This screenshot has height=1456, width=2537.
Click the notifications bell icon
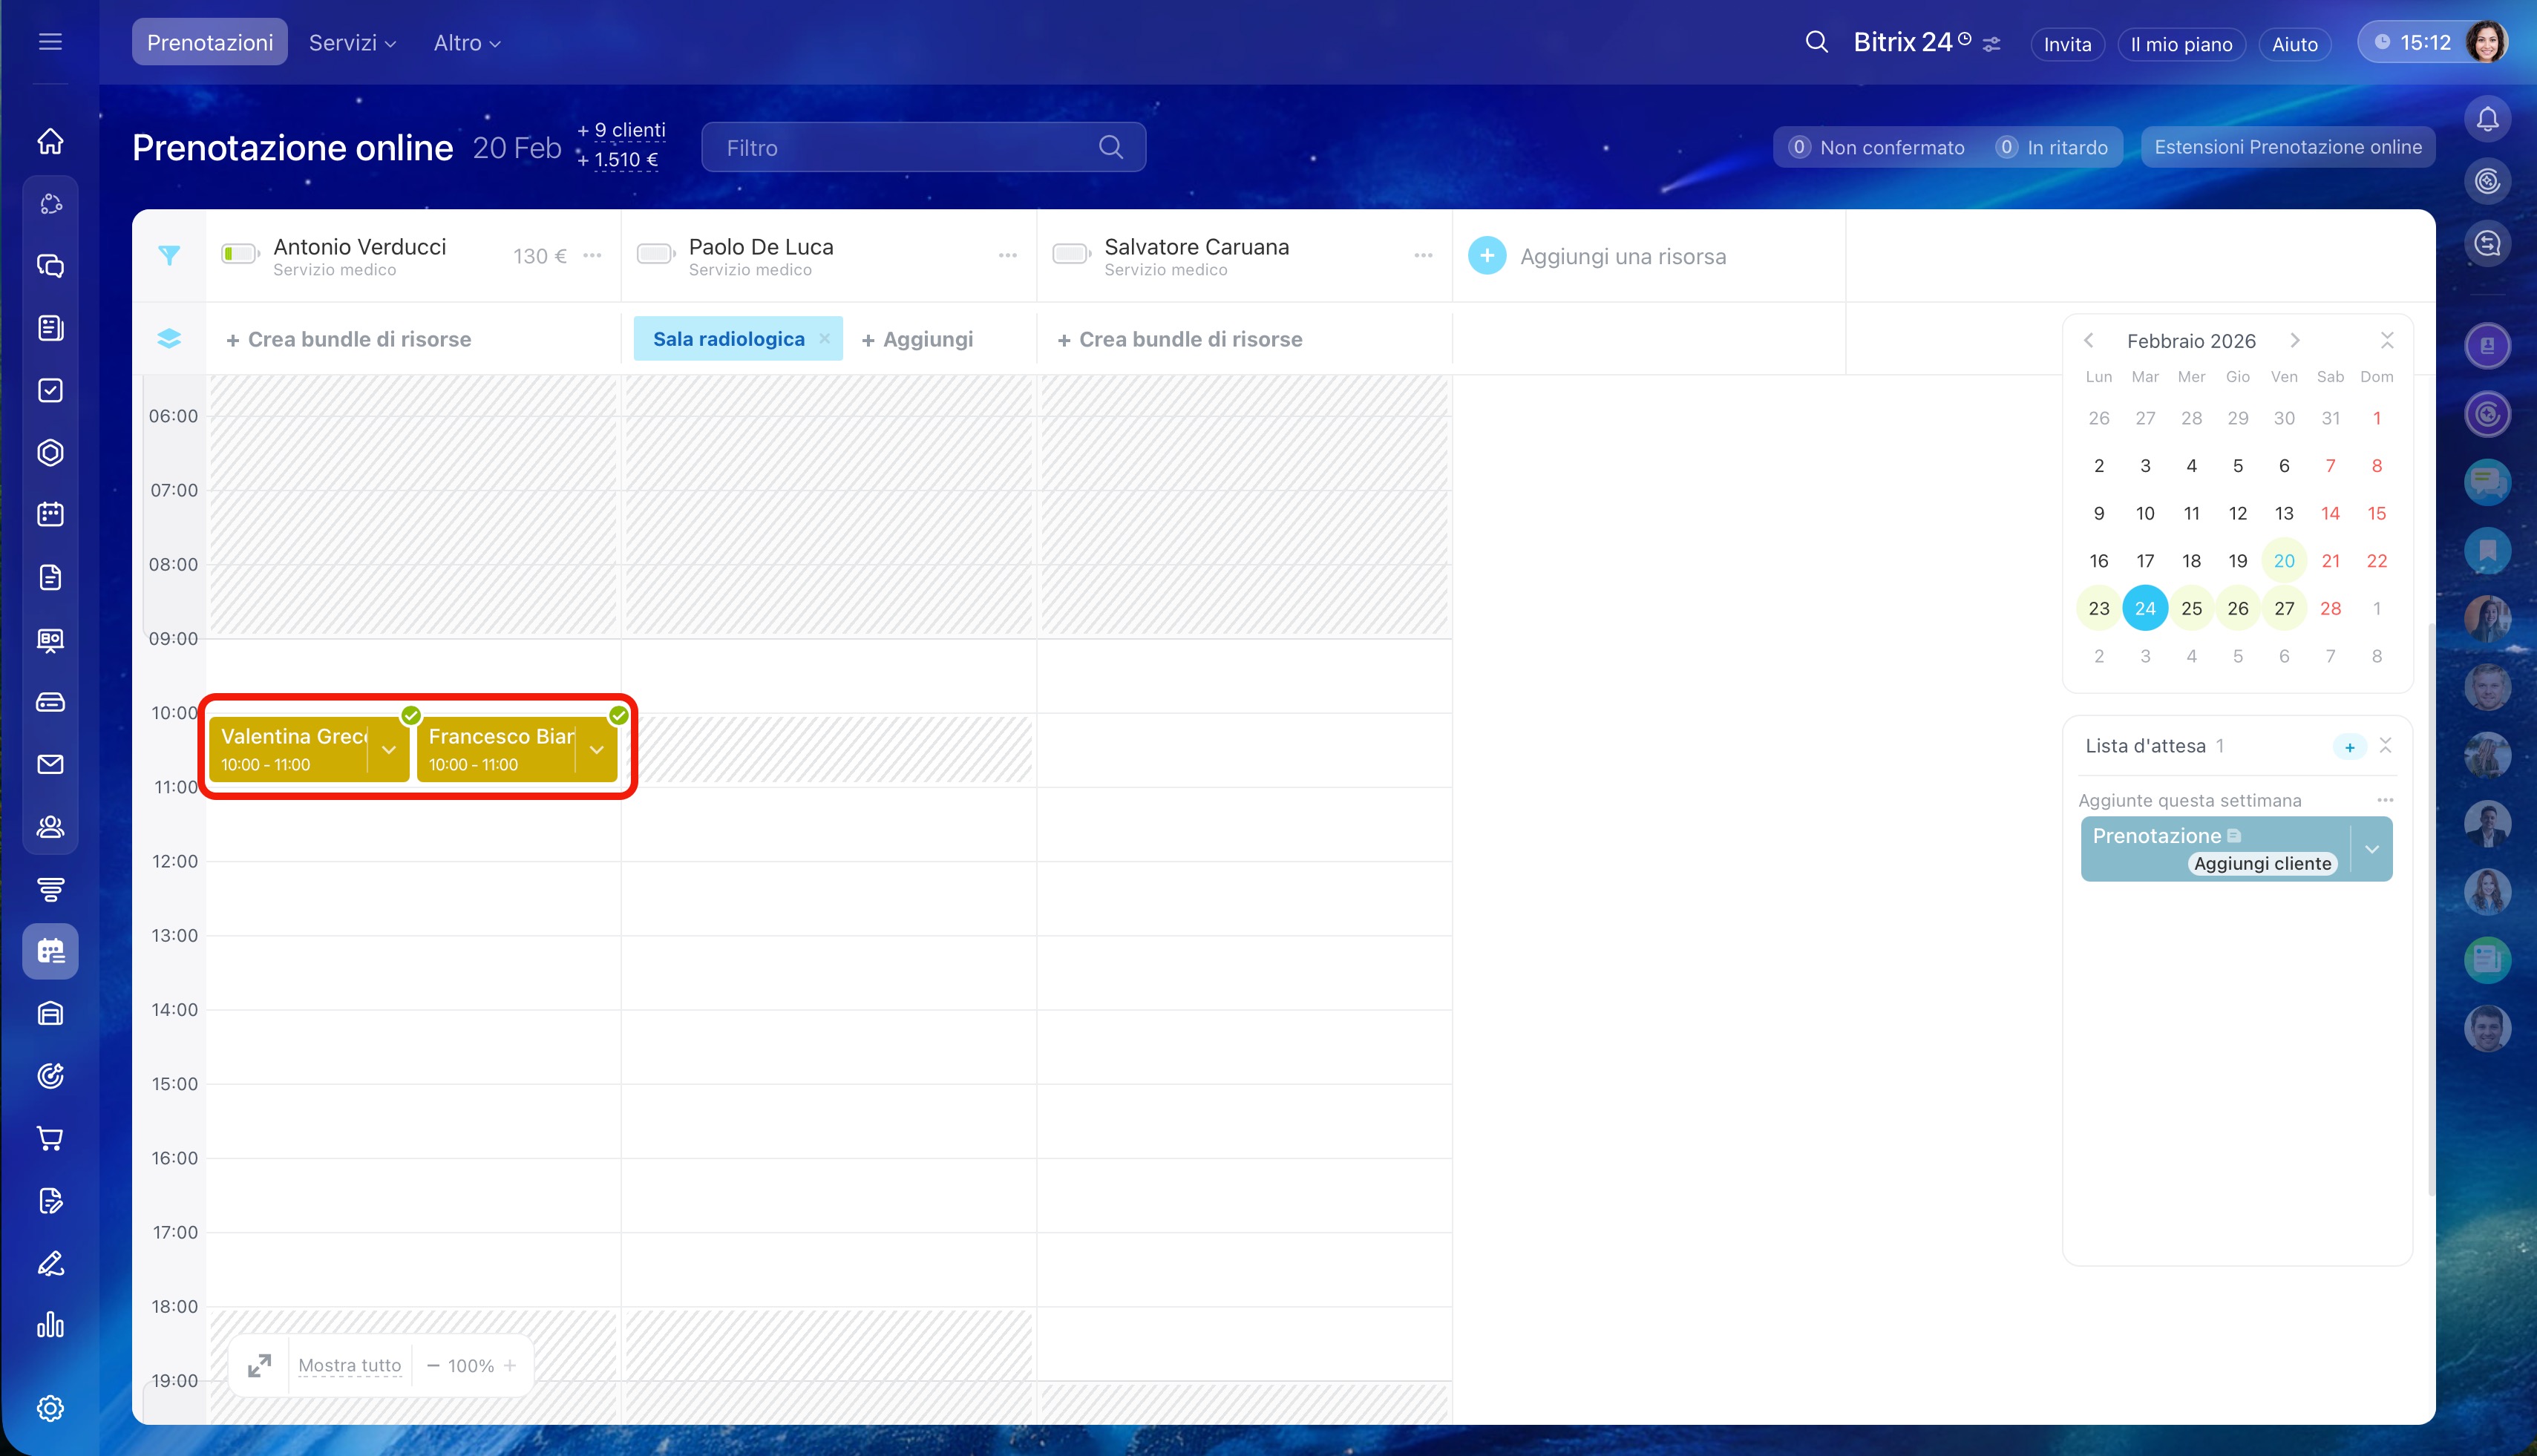pos(2487,120)
